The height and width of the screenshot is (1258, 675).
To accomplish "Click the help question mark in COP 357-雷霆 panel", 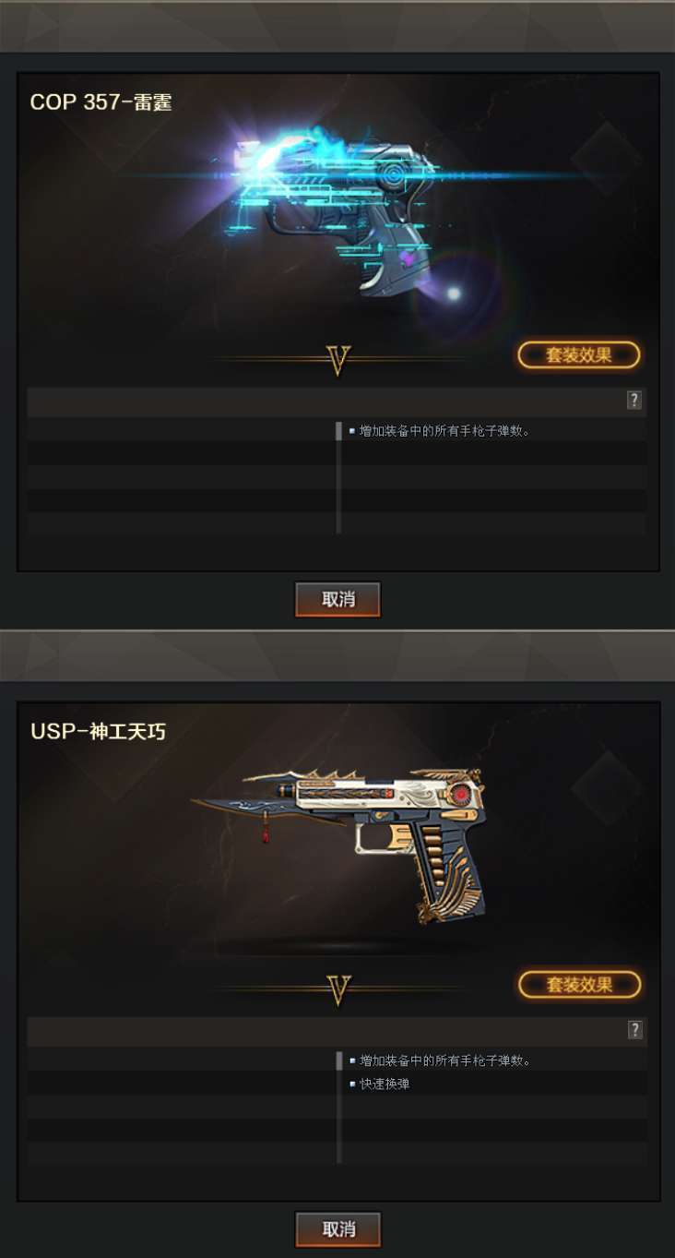I will coord(634,400).
